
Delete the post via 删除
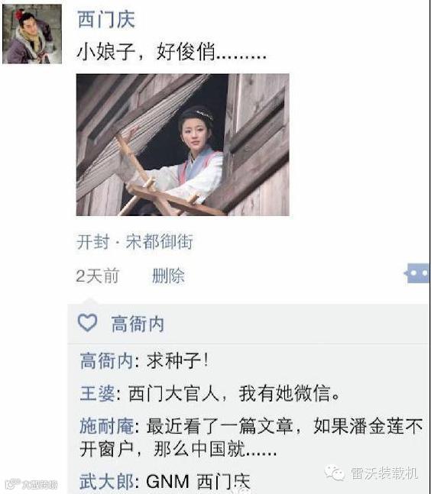pos(168,276)
